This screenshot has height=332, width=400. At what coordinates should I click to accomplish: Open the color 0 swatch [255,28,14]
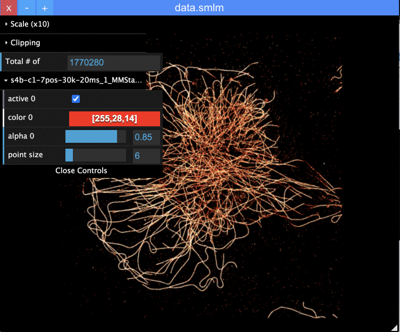click(x=114, y=119)
